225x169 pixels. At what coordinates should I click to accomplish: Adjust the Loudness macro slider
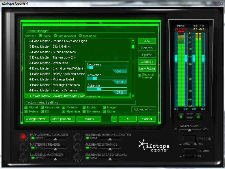coord(107,67)
